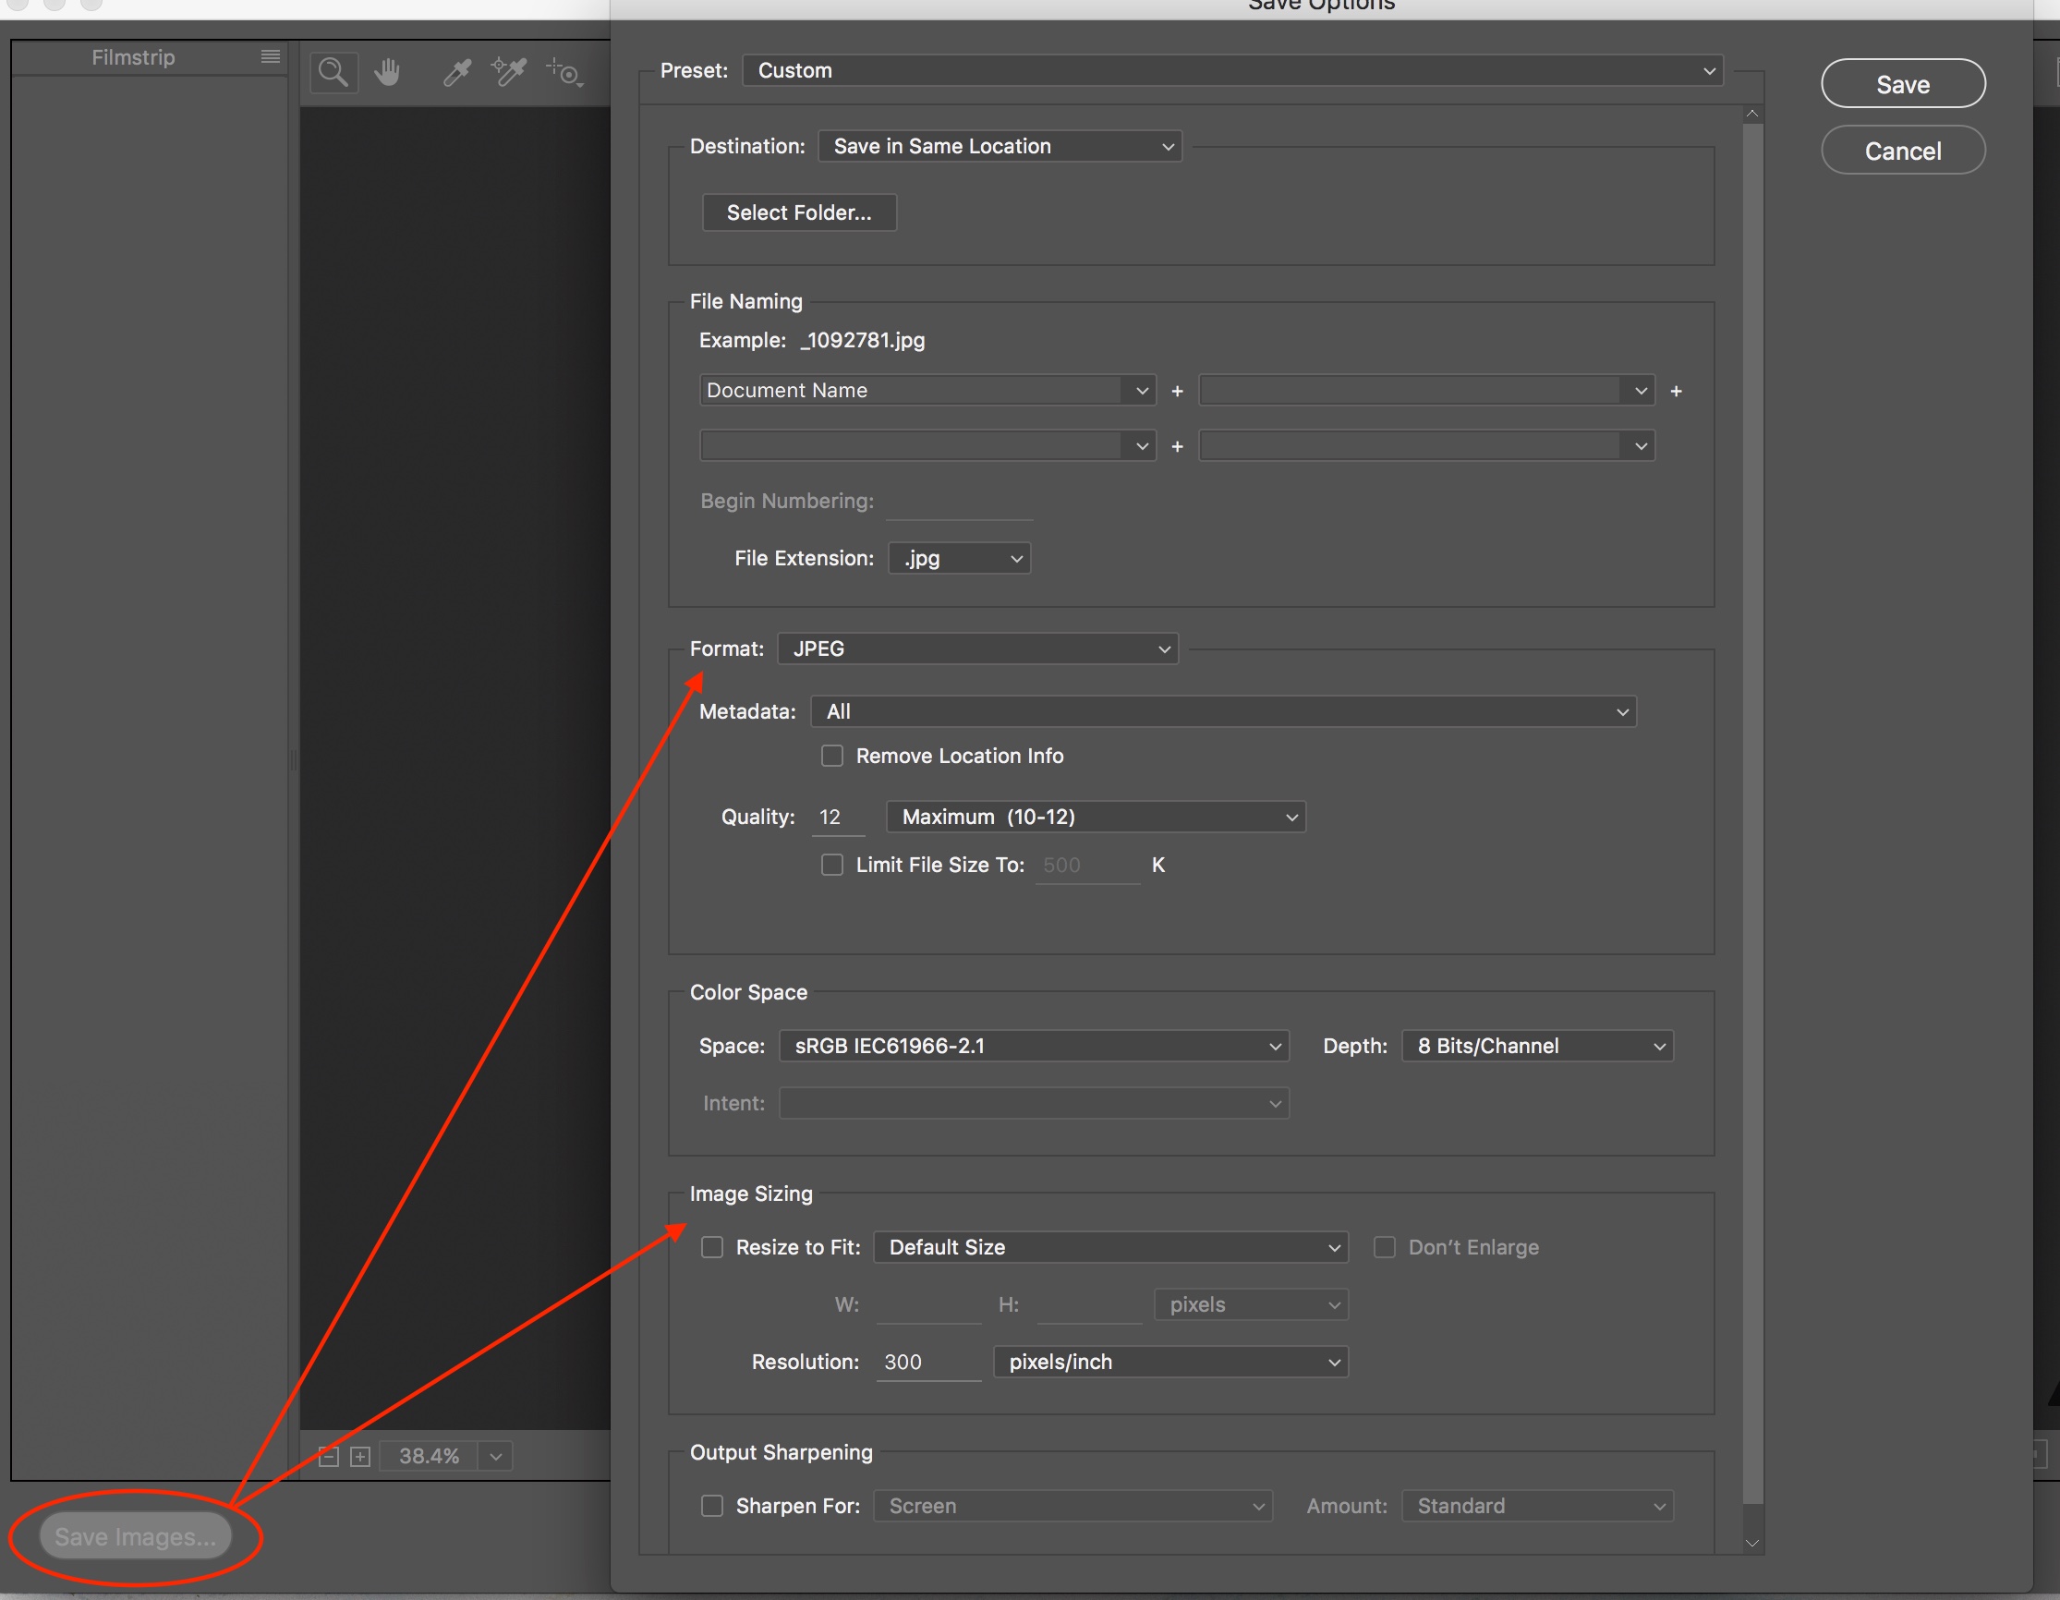
Task: Zoom out using the minus icon
Action: pos(327,1456)
